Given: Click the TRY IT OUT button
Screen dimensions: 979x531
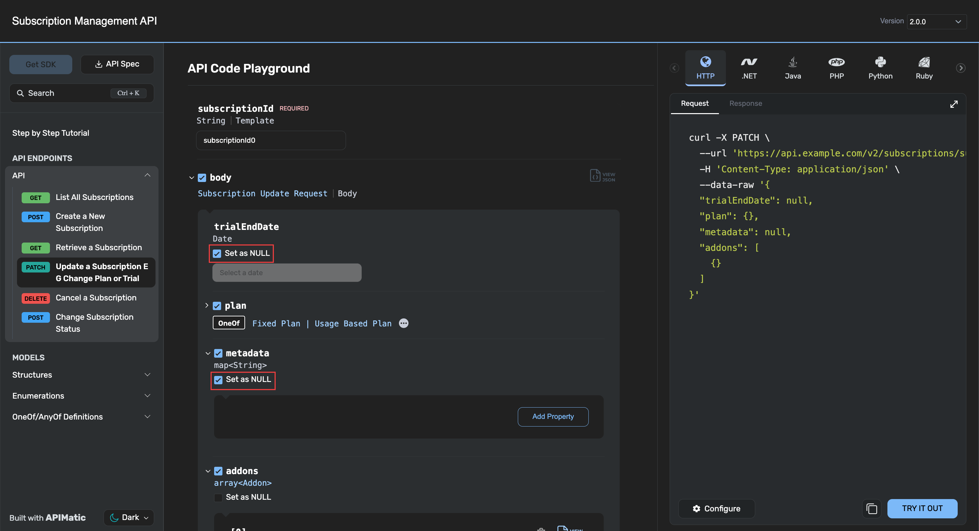Looking at the screenshot, I should click(922, 508).
